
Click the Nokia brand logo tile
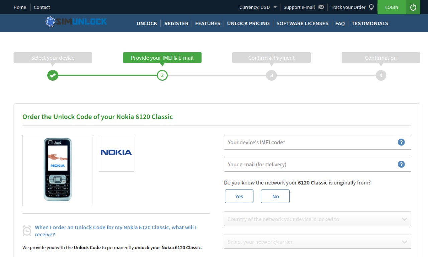click(116, 153)
